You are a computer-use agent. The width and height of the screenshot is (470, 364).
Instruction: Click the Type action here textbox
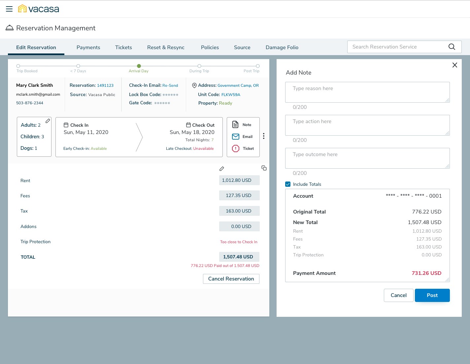[367, 125]
